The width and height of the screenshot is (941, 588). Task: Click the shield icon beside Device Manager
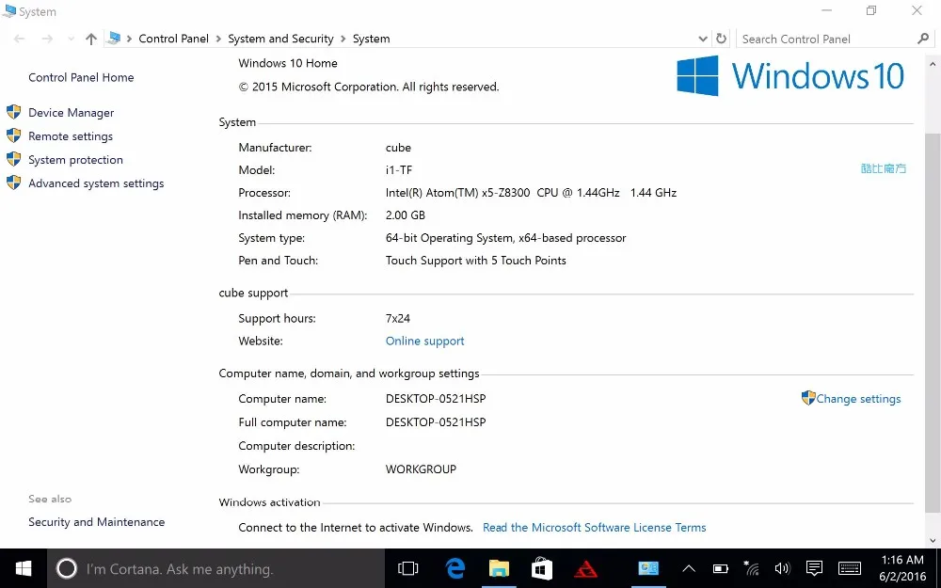tap(14, 112)
